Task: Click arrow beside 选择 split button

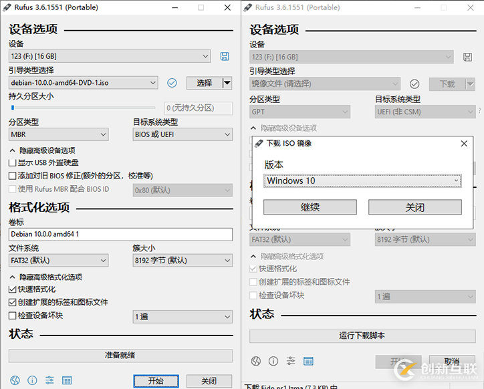Action: coord(227,83)
